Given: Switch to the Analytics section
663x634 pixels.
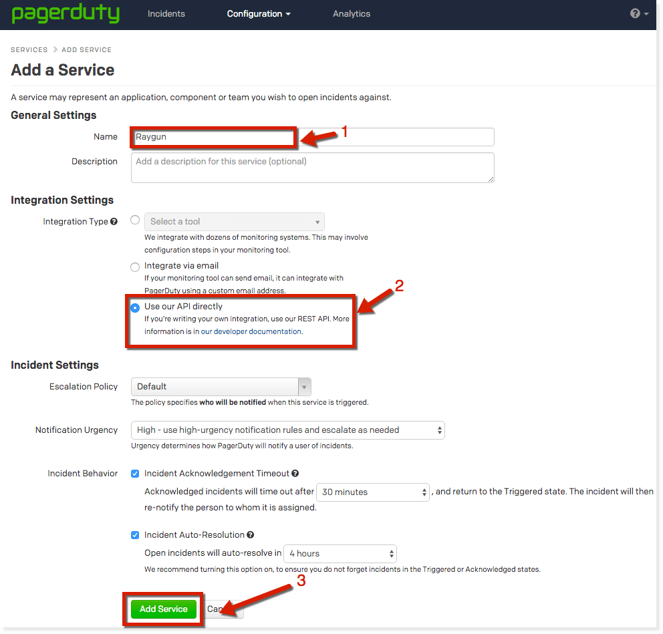Looking at the screenshot, I should (351, 13).
